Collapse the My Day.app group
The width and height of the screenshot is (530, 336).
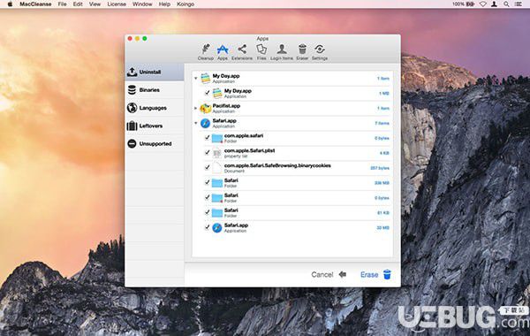(x=196, y=78)
